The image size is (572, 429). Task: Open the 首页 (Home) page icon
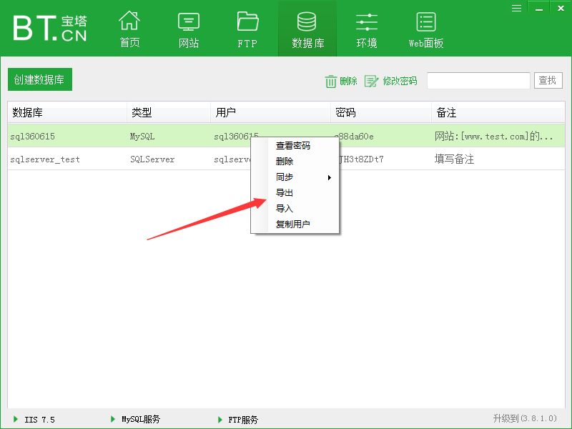click(129, 27)
